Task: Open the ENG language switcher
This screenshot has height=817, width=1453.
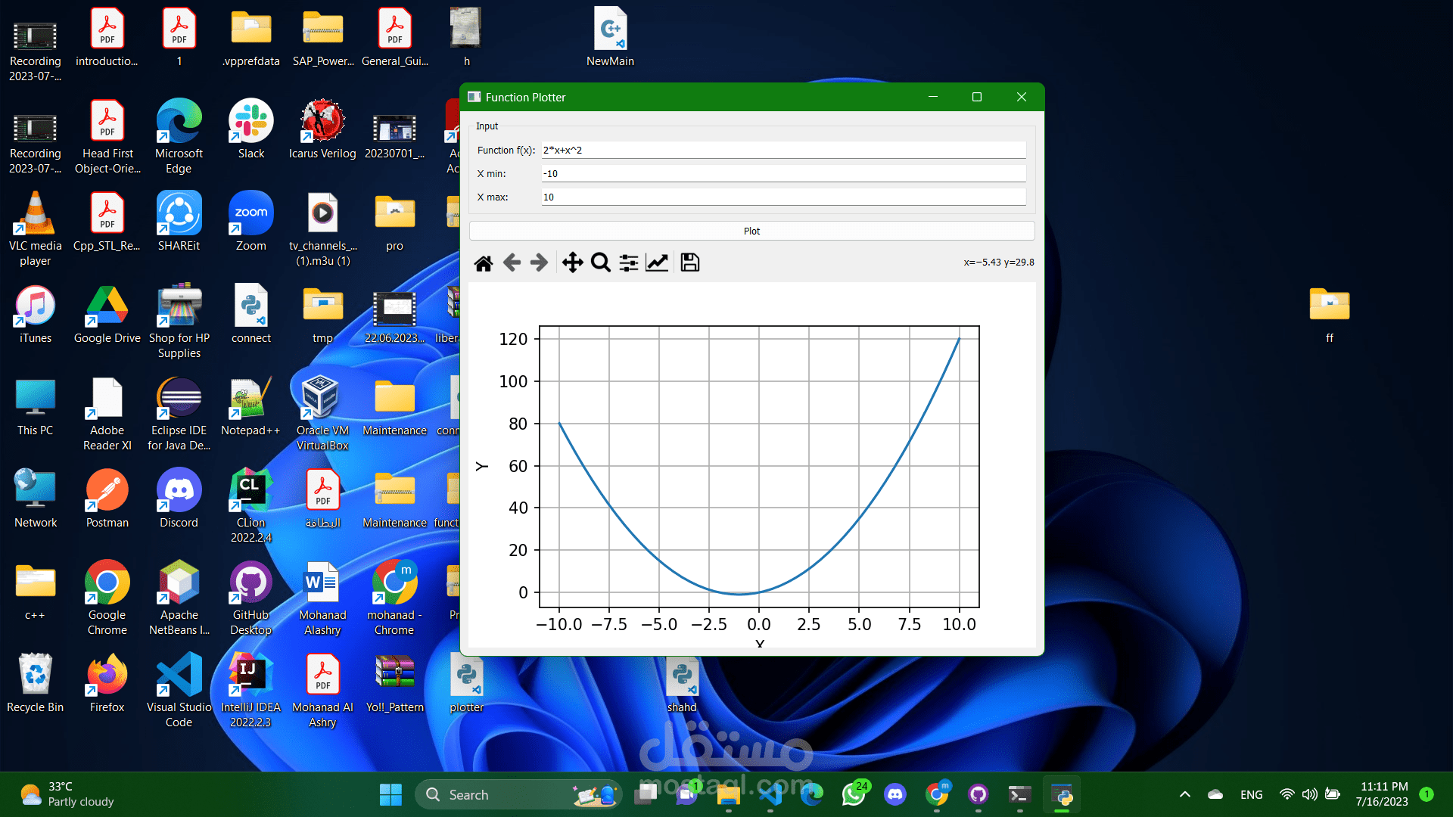Action: pyautogui.click(x=1251, y=794)
